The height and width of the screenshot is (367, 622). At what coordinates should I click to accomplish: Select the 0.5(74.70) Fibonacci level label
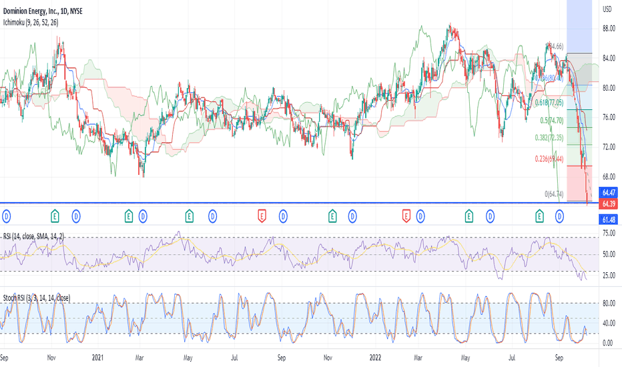tap(552, 121)
